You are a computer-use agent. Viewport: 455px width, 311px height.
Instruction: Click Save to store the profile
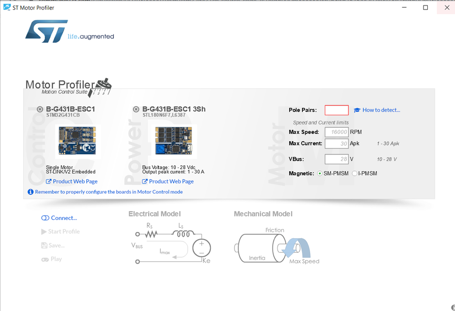coord(56,245)
